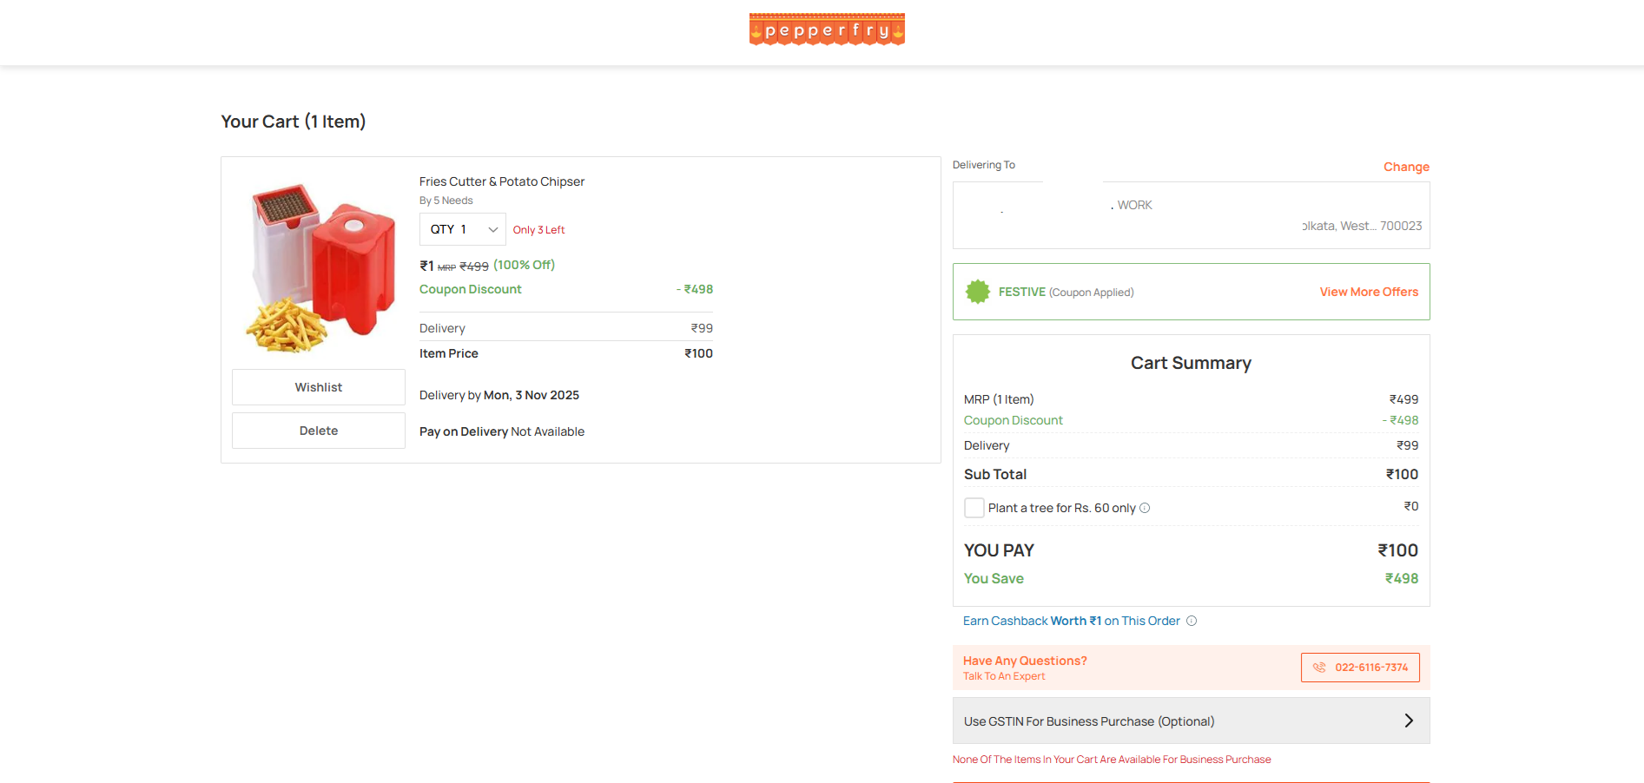
Task: Click Earn Cashback Worth ₹1 link
Action: (1071, 621)
